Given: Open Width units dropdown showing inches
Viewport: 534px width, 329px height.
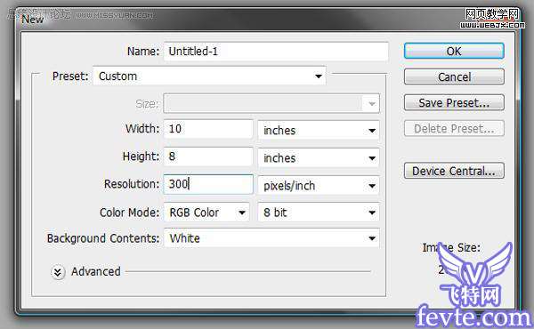Looking at the screenshot, I should [x=319, y=130].
